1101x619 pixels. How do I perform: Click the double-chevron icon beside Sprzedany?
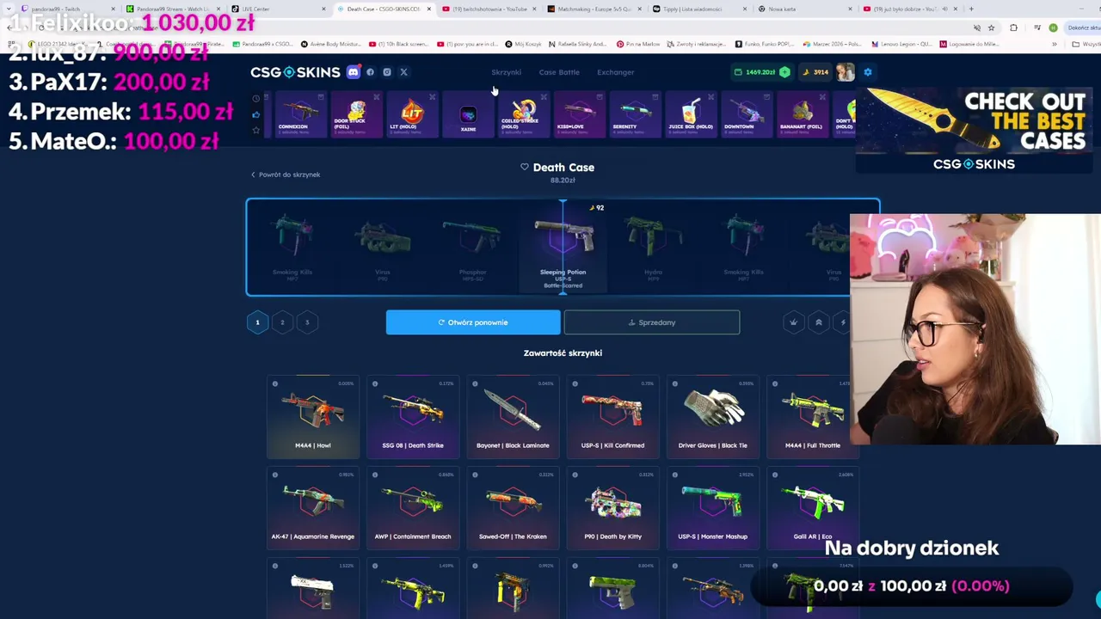pyautogui.click(x=818, y=322)
